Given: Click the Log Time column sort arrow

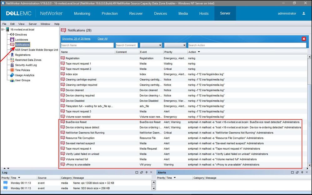Looking at the screenshot, I should pyautogui.click(x=19, y=178).
